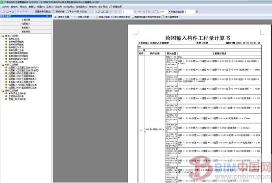
Task: Open the 视图(V) View menu
Action: 41,7
